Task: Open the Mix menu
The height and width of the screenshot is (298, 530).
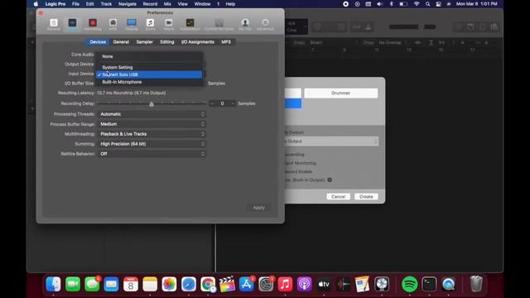Action: click(x=167, y=4)
